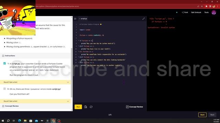Click Concept Review icon in editor footer
The image size is (220, 123).
[x=127, y=107]
